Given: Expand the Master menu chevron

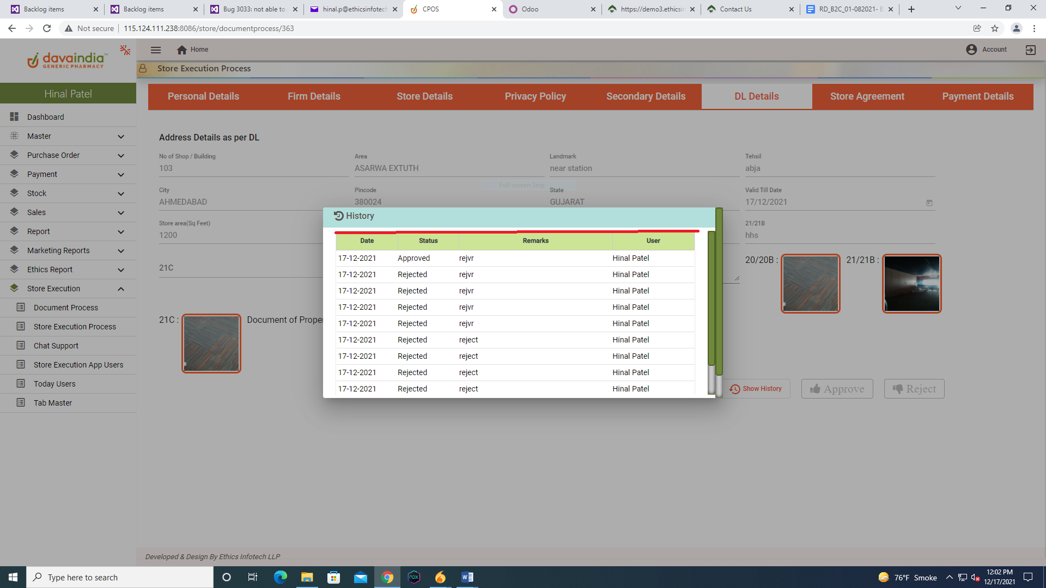Looking at the screenshot, I should (121, 137).
